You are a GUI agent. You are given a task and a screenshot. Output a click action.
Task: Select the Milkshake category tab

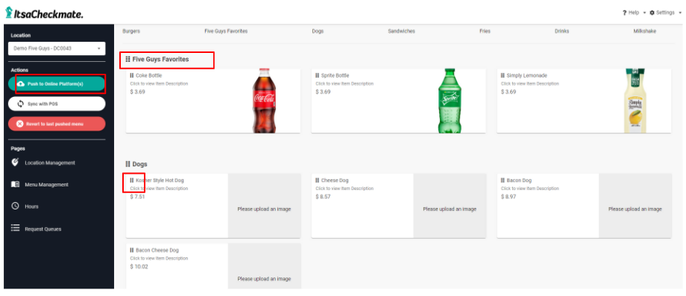644,31
